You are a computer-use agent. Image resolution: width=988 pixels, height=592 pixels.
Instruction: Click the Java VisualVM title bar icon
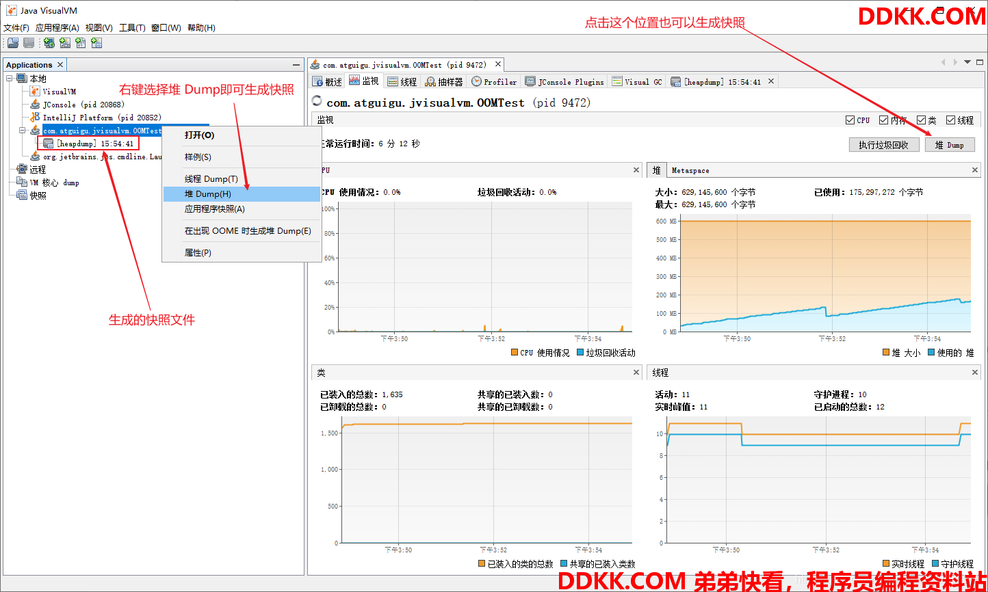pyautogui.click(x=11, y=10)
